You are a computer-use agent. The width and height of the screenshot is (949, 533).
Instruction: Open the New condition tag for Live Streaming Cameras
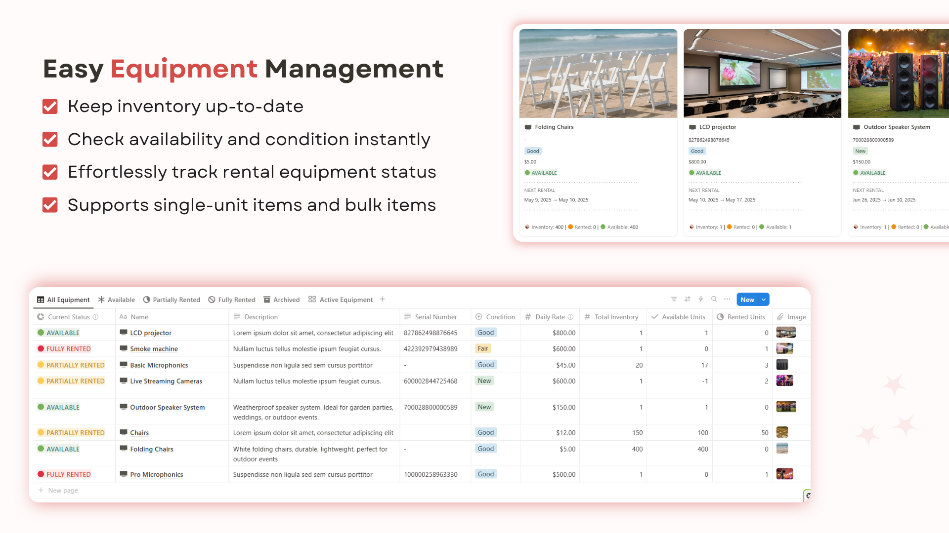click(484, 381)
